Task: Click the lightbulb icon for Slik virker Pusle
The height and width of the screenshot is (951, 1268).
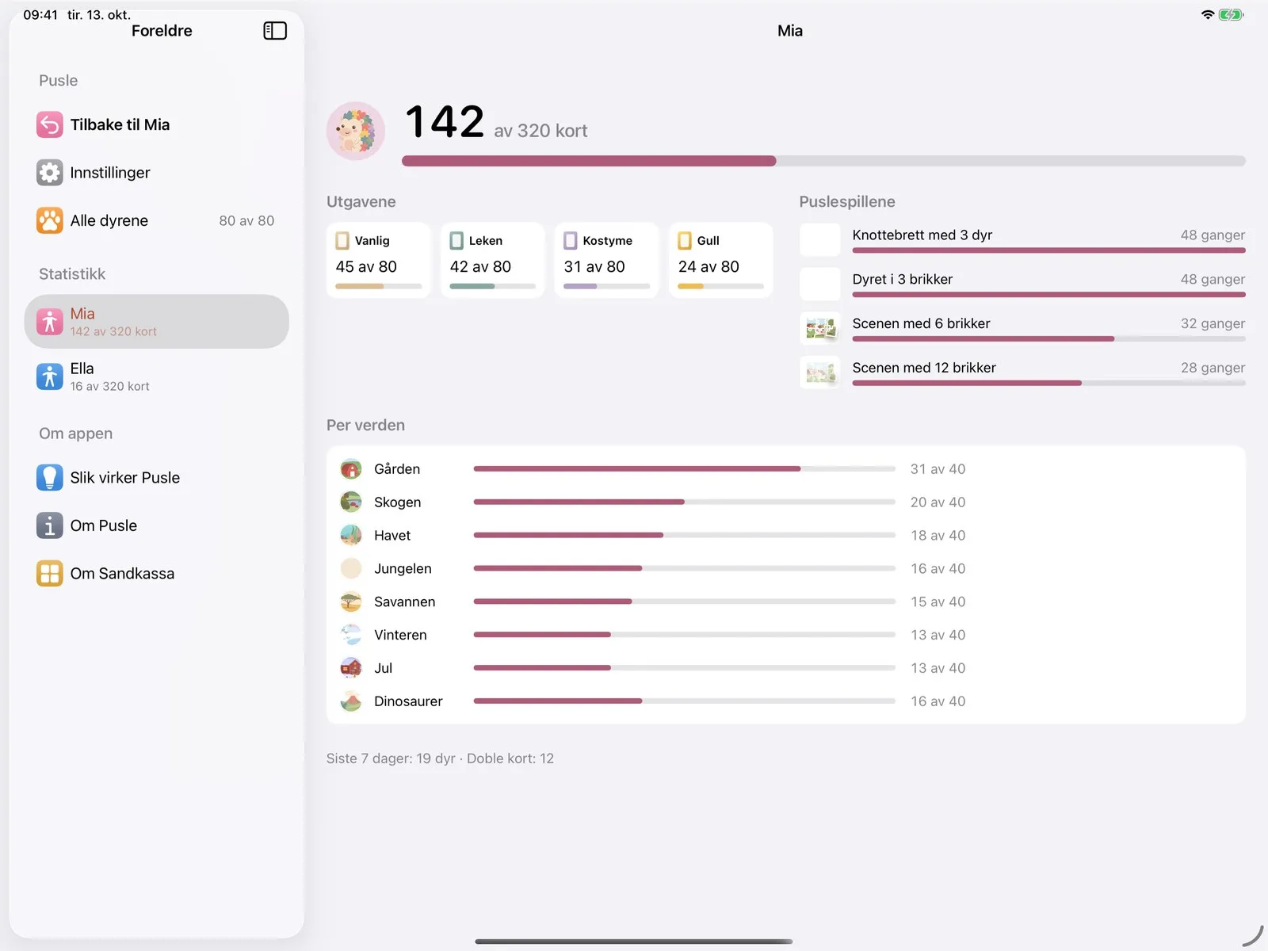Action: click(50, 478)
